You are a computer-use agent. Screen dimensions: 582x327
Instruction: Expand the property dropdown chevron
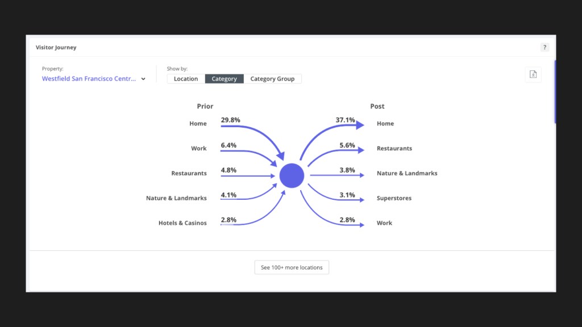point(143,79)
